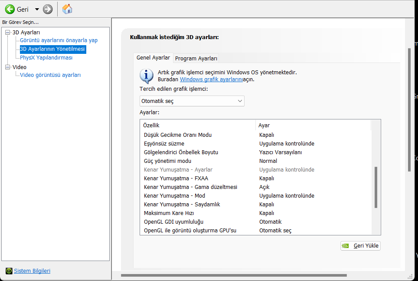Click the horizontal scrollbar at bottom
The image size is (418, 281).
pyautogui.click(x=234, y=275)
